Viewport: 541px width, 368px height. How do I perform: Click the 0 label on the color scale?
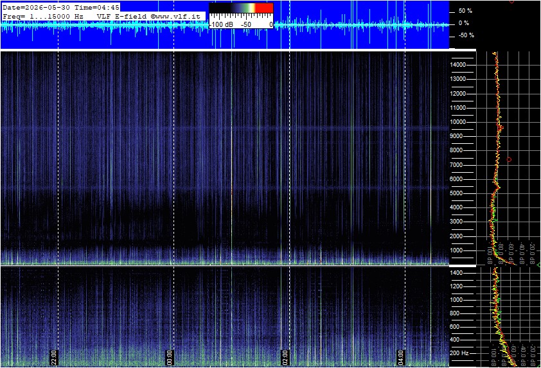click(271, 25)
